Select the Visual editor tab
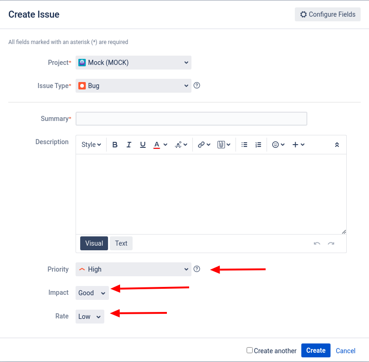The width and height of the screenshot is (369, 362). [x=94, y=243]
